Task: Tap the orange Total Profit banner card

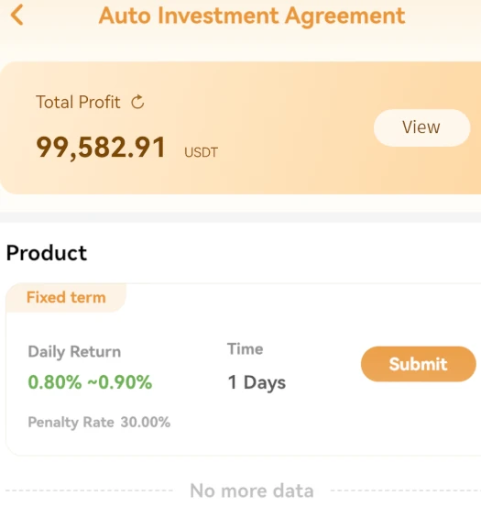Action: [240, 127]
